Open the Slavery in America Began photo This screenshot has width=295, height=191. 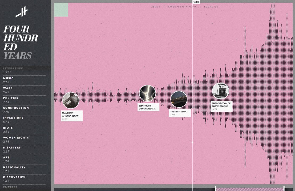click(70, 101)
